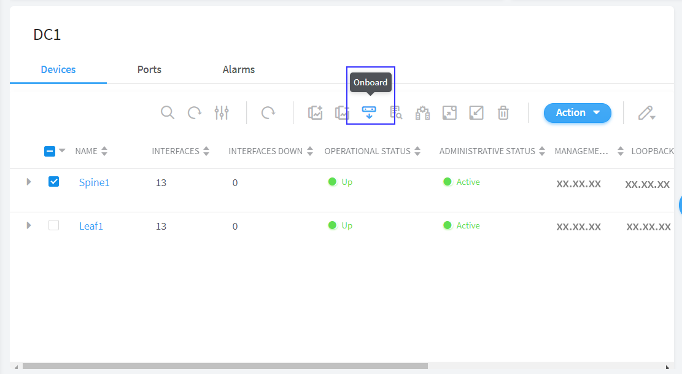Switch to the Alarms tab
This screenshot has height=374, width=682.
coord(238,69)
